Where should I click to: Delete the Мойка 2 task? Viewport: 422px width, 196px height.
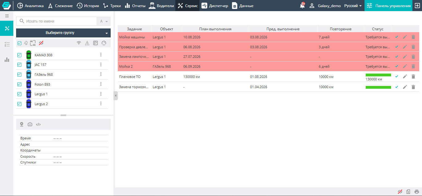(413, 66)
